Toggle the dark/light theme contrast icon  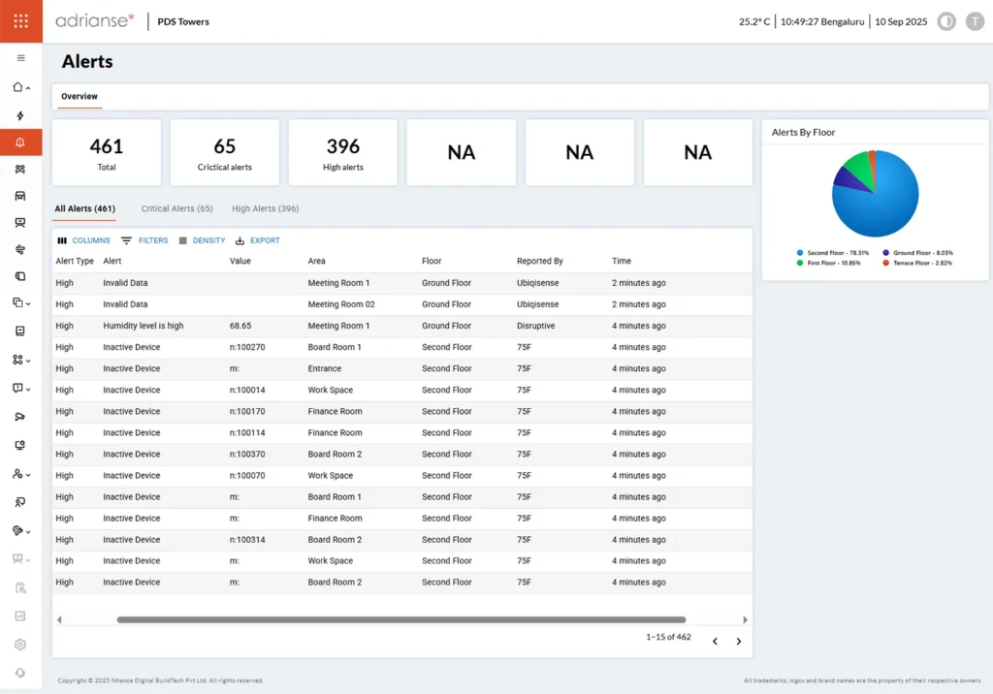945,21
